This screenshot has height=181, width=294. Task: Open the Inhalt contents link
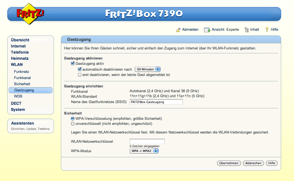click(254, 30)
